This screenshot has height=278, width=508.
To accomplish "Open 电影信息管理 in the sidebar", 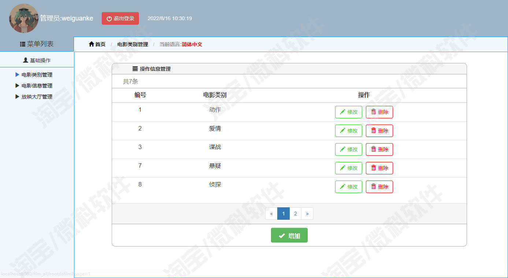I will 37,86.
